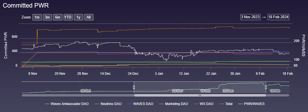Toggle WX DAO series visibility
The height and width of the screenshot is (112, 308).
pos(204,104)
